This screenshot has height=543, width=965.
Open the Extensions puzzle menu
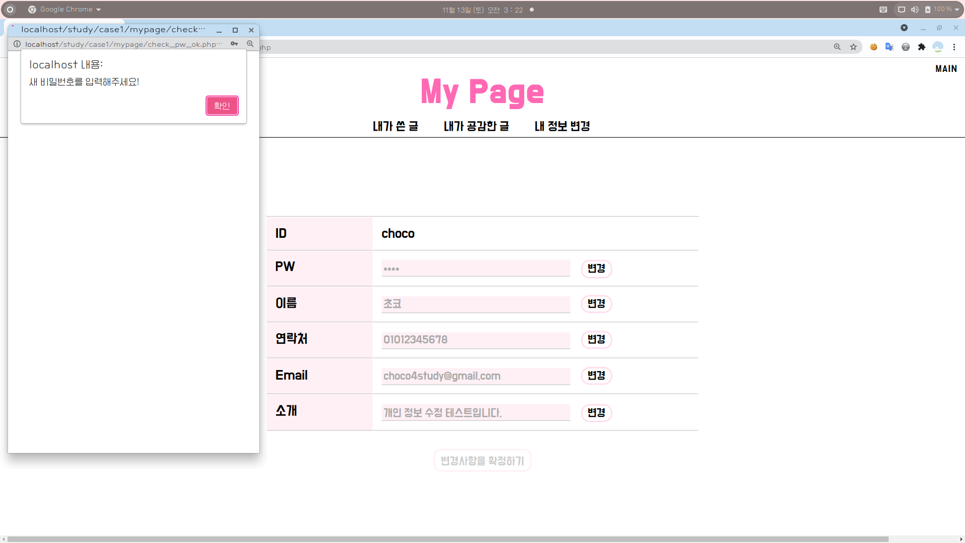[921, 47]
